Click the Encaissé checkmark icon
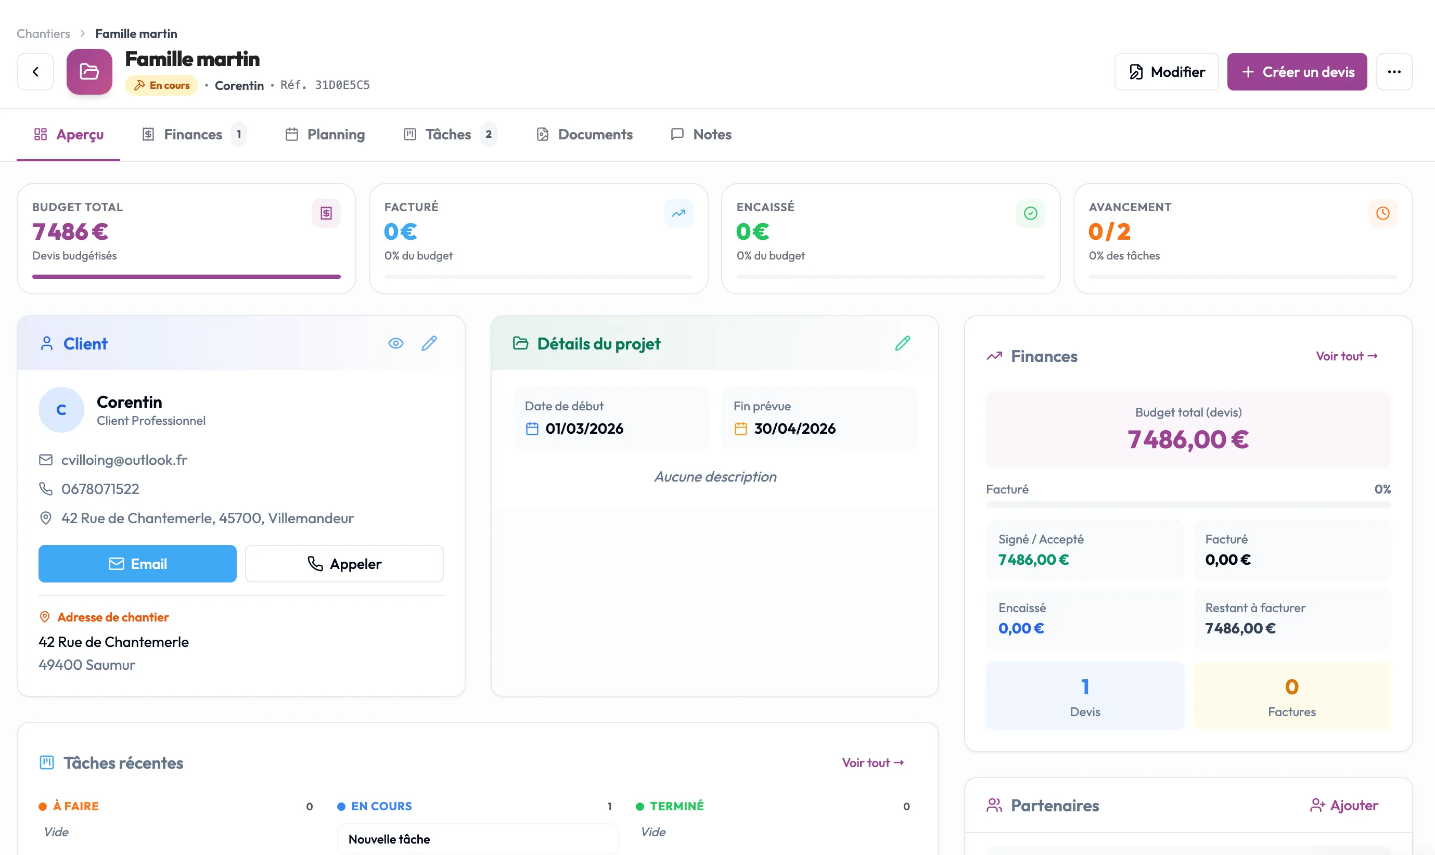 click(1030, 213)
